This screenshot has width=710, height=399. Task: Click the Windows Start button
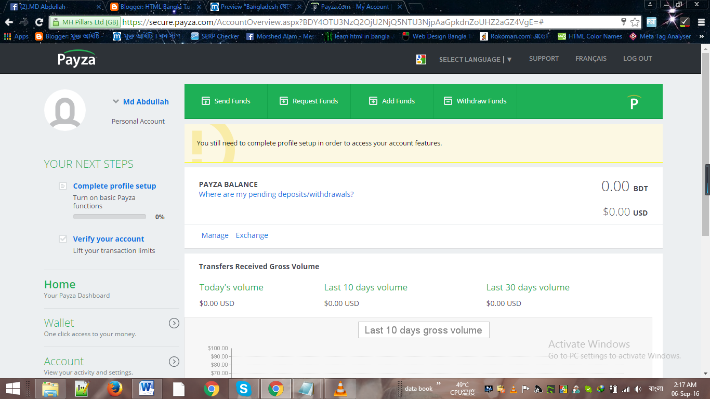tap(12, 389)
